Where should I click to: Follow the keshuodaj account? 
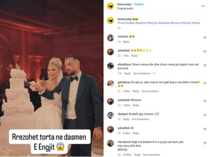tap(139, 4)
